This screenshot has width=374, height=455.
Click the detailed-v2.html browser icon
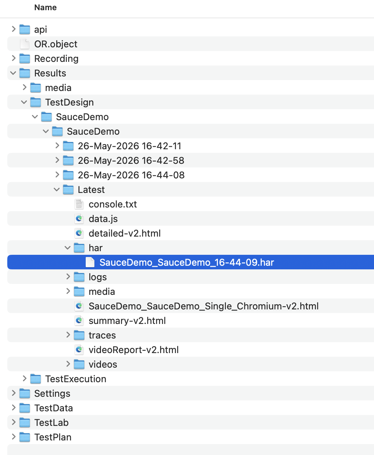pos(79,233)
